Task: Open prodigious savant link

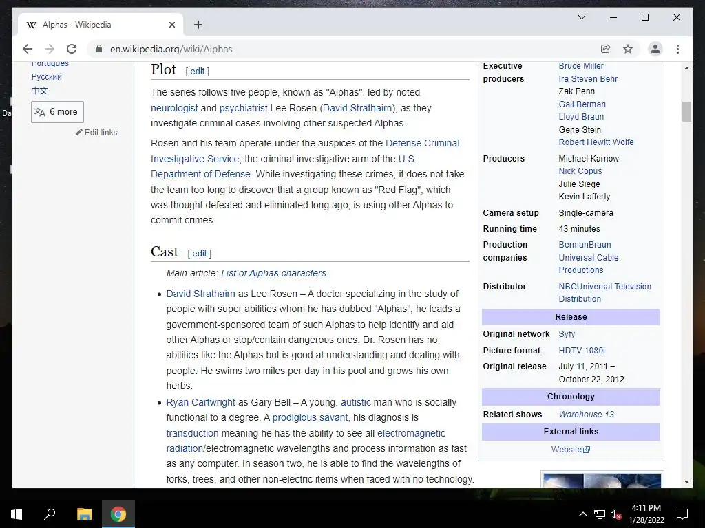Action: coord(311,417)
